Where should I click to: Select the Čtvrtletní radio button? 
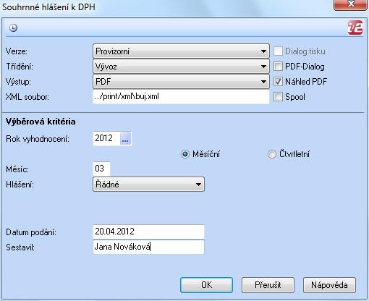[x=271, y=154]
